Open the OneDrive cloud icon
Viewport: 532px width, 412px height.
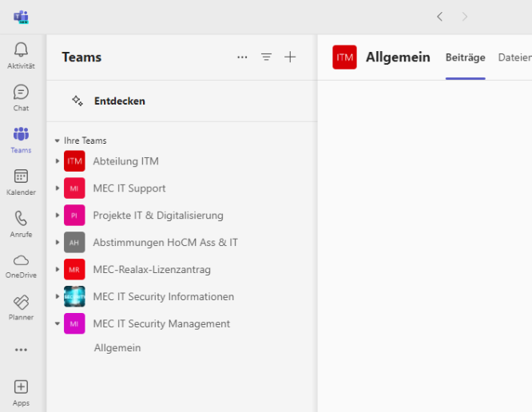click(x=21, y=260)
